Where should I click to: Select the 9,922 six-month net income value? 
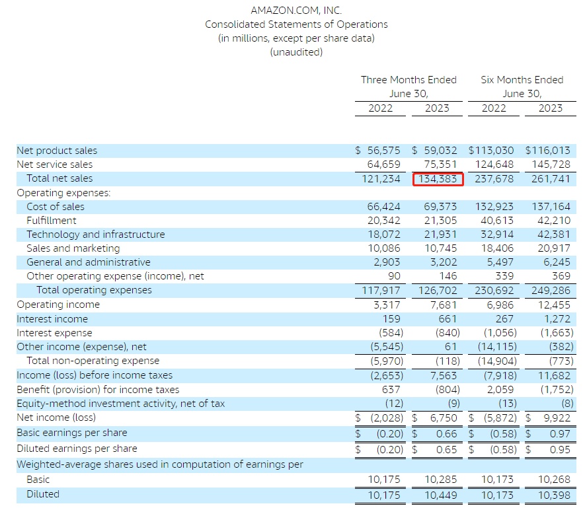[557, 418]
